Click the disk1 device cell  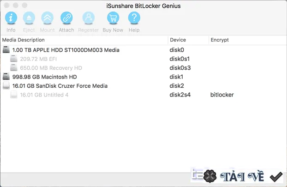click(x=176, y=77)
